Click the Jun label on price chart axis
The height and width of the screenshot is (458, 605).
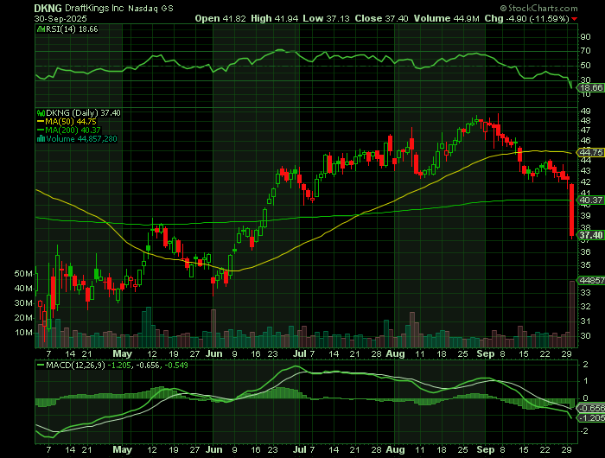(213, 353)
